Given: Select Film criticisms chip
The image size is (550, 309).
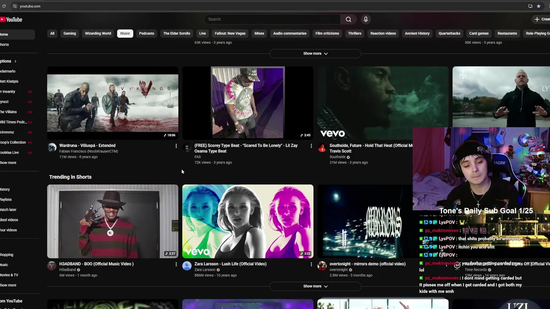Looking at the screenshot, I should click(327, 33).
